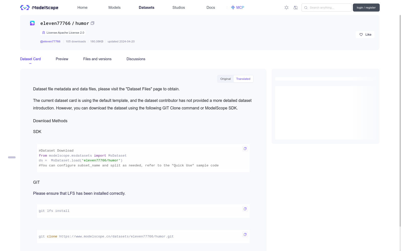Copy the git clone command
Viewport: 401px width, 251px height.
245,234
